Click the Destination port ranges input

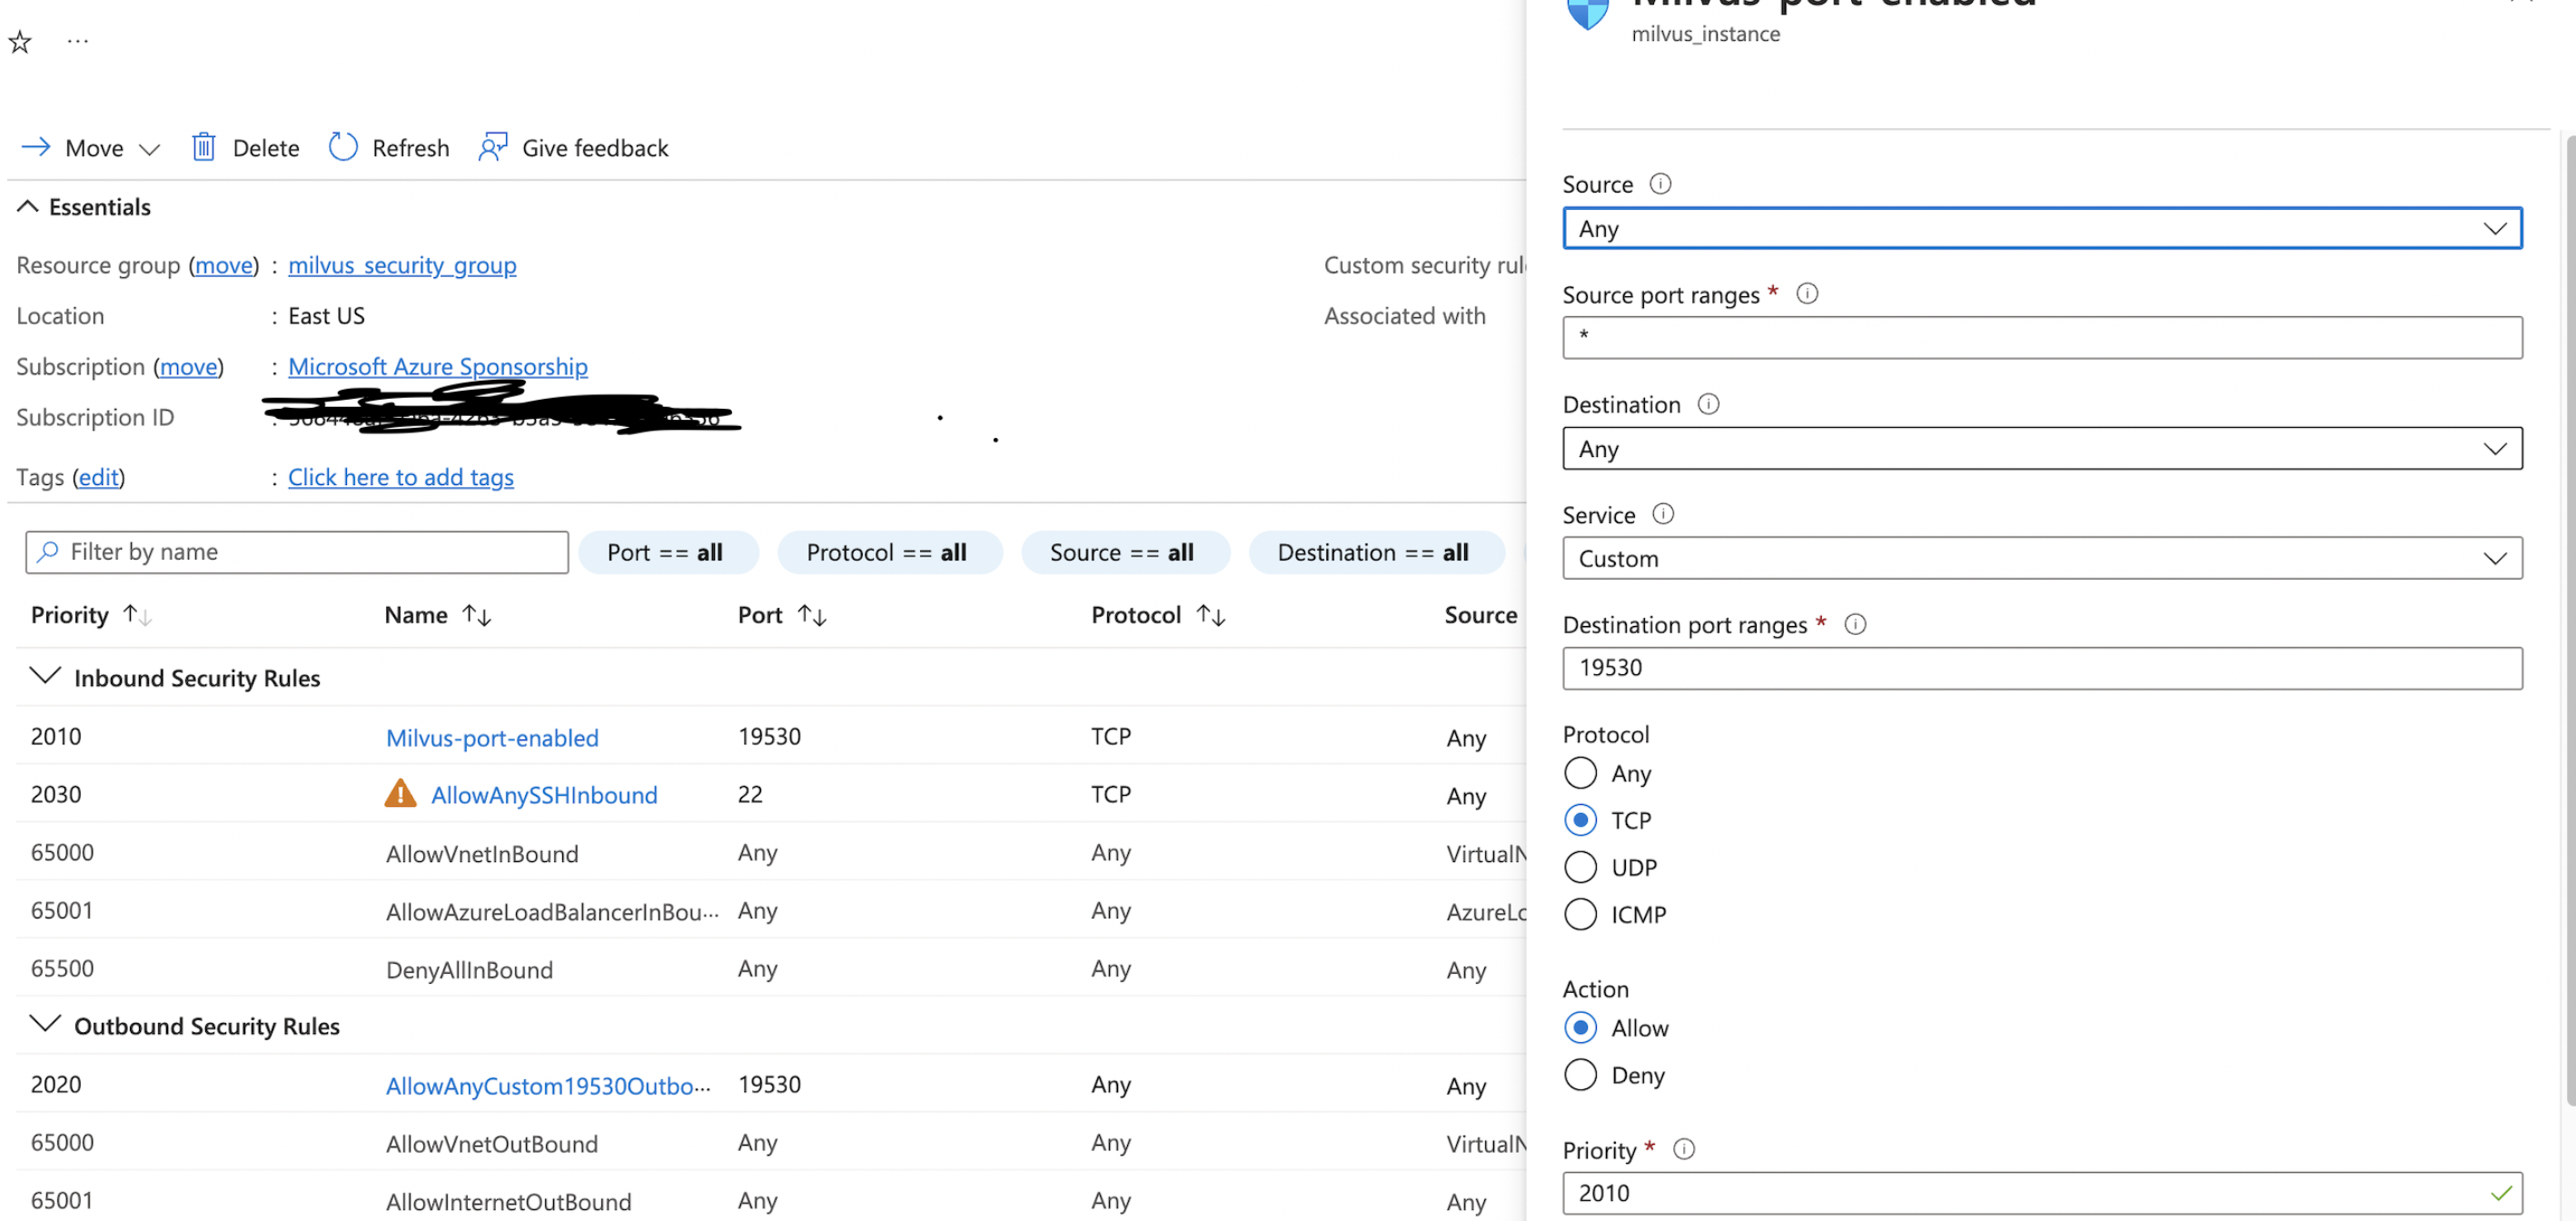(2042, 668)
